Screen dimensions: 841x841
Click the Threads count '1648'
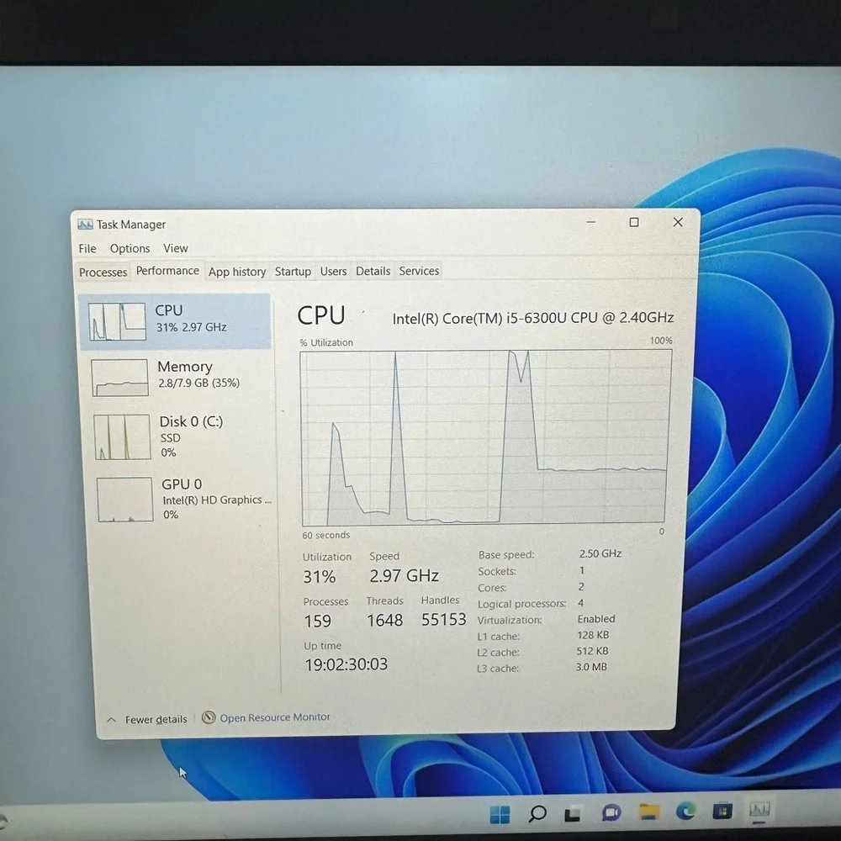click(384, 621)
